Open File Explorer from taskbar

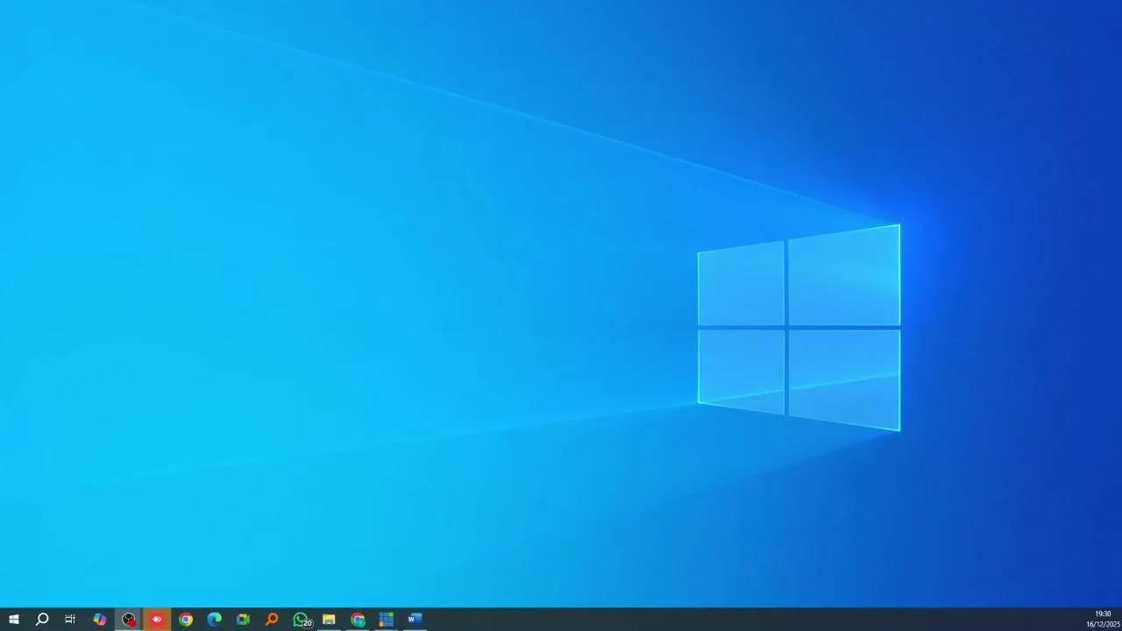click(329, 620)
